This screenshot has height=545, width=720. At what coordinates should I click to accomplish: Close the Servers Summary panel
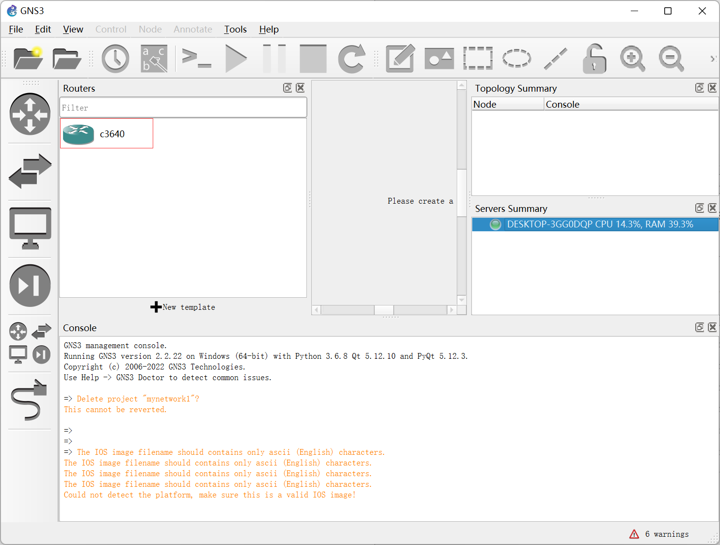[x=712, y=208]
